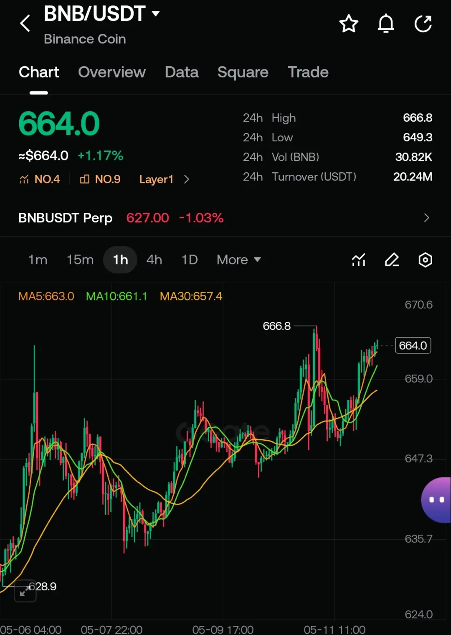
Task: Tap the 05-07 22:00 axis label
Action: click(111, 630)
